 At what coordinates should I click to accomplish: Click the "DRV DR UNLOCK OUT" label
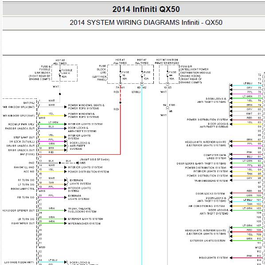pyautogui.click(x=20, y=146)
